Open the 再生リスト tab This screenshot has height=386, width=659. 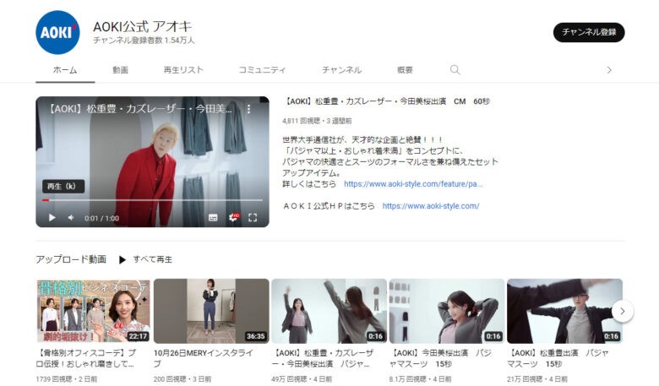[183, 70]
